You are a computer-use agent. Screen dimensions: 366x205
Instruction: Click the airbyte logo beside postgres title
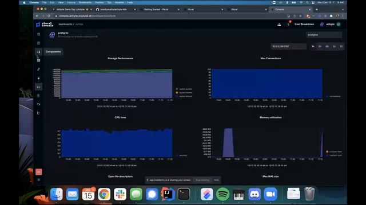[x=52, y=35]
